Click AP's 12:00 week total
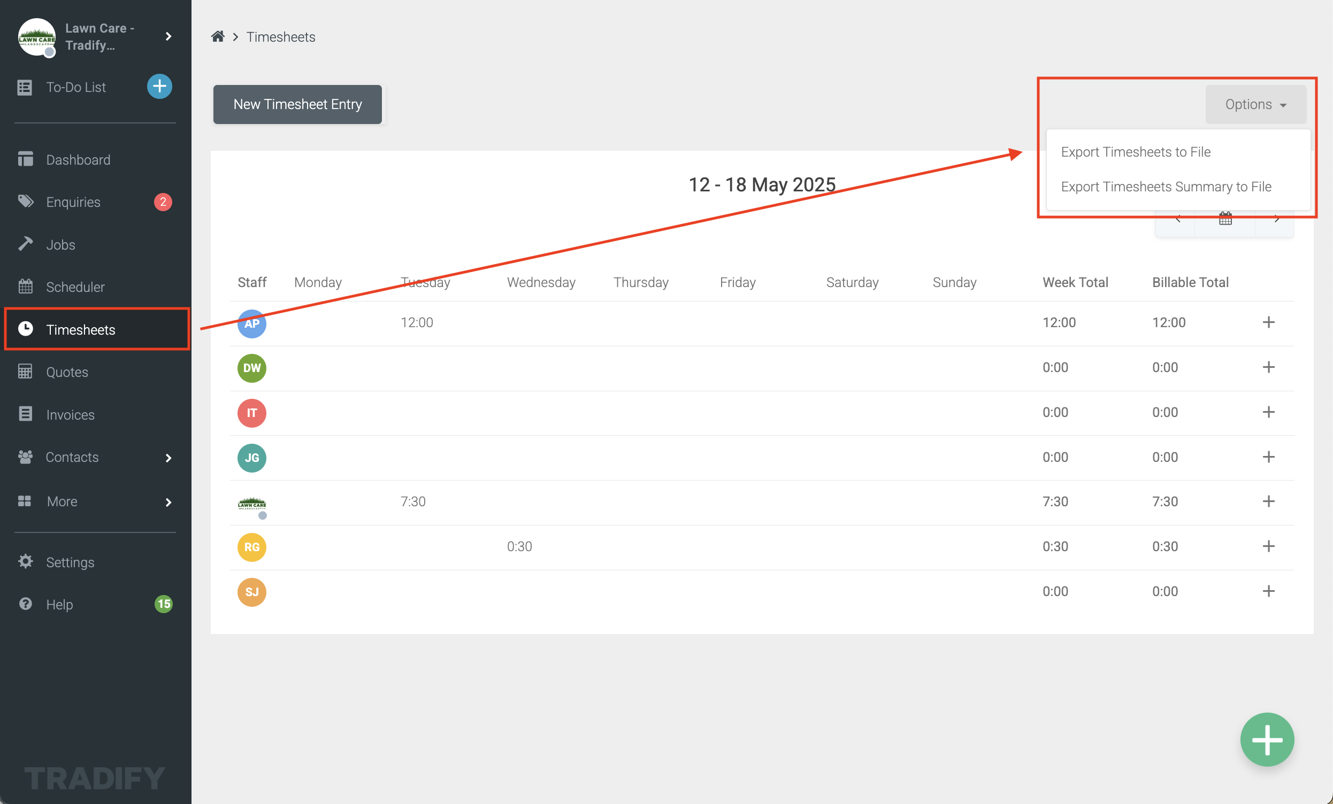 (1059, 322)
